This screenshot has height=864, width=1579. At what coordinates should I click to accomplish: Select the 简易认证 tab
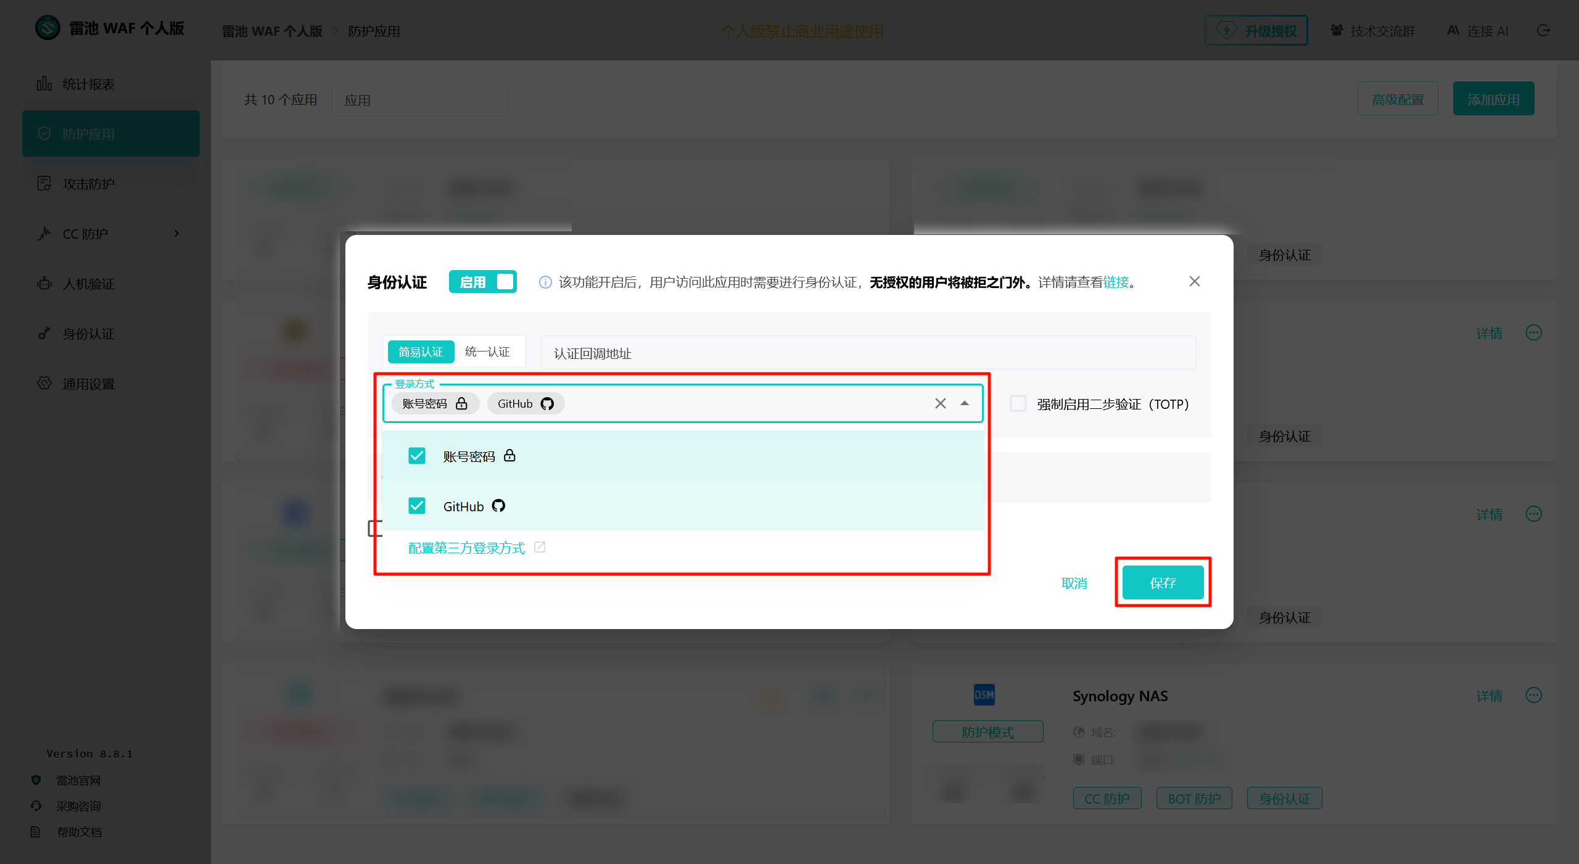point(421,352)
